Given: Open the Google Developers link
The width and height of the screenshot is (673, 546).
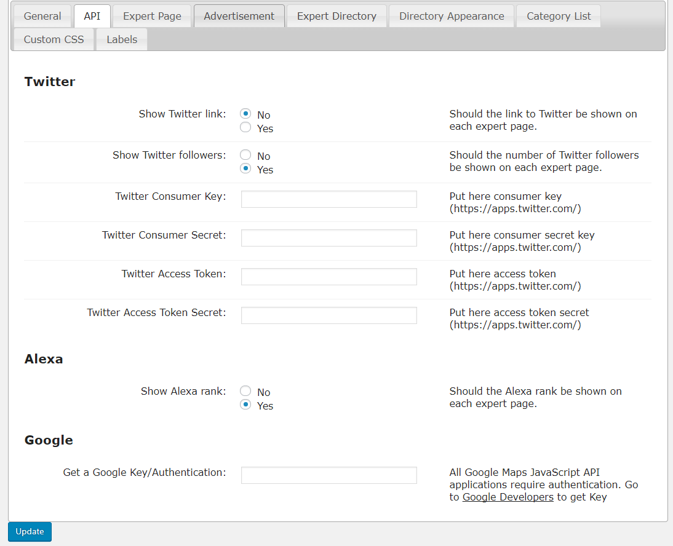Looking at the screenshot, I should 508,497.
